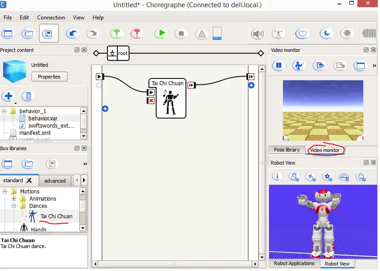
Task: Expand the Animations folder
Action: [x=14, y=198]
